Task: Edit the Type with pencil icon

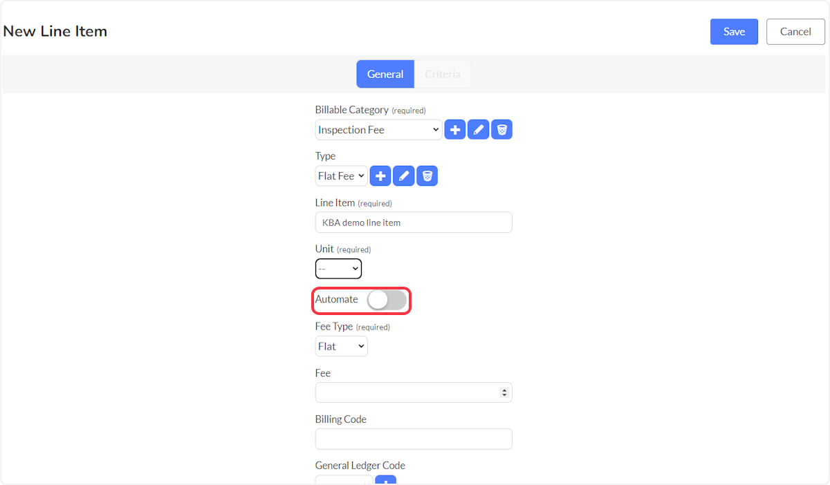Action: 404,175
